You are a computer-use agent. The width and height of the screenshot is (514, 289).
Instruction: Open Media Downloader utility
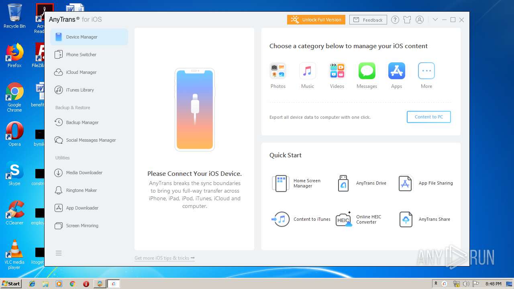coord(89,173)
